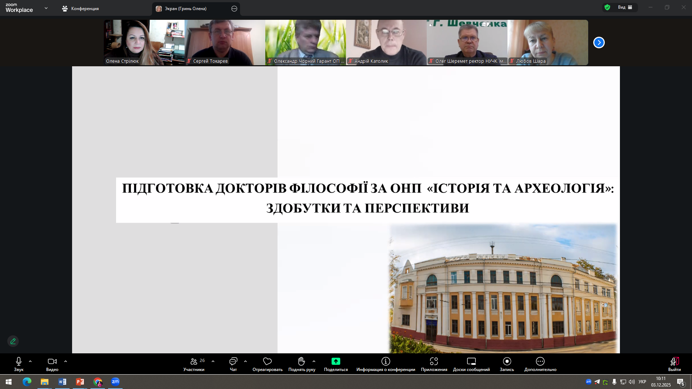Show next participants with the blue arrow
This screenshot has height=389, width=692.
click(x=599, y=43)
